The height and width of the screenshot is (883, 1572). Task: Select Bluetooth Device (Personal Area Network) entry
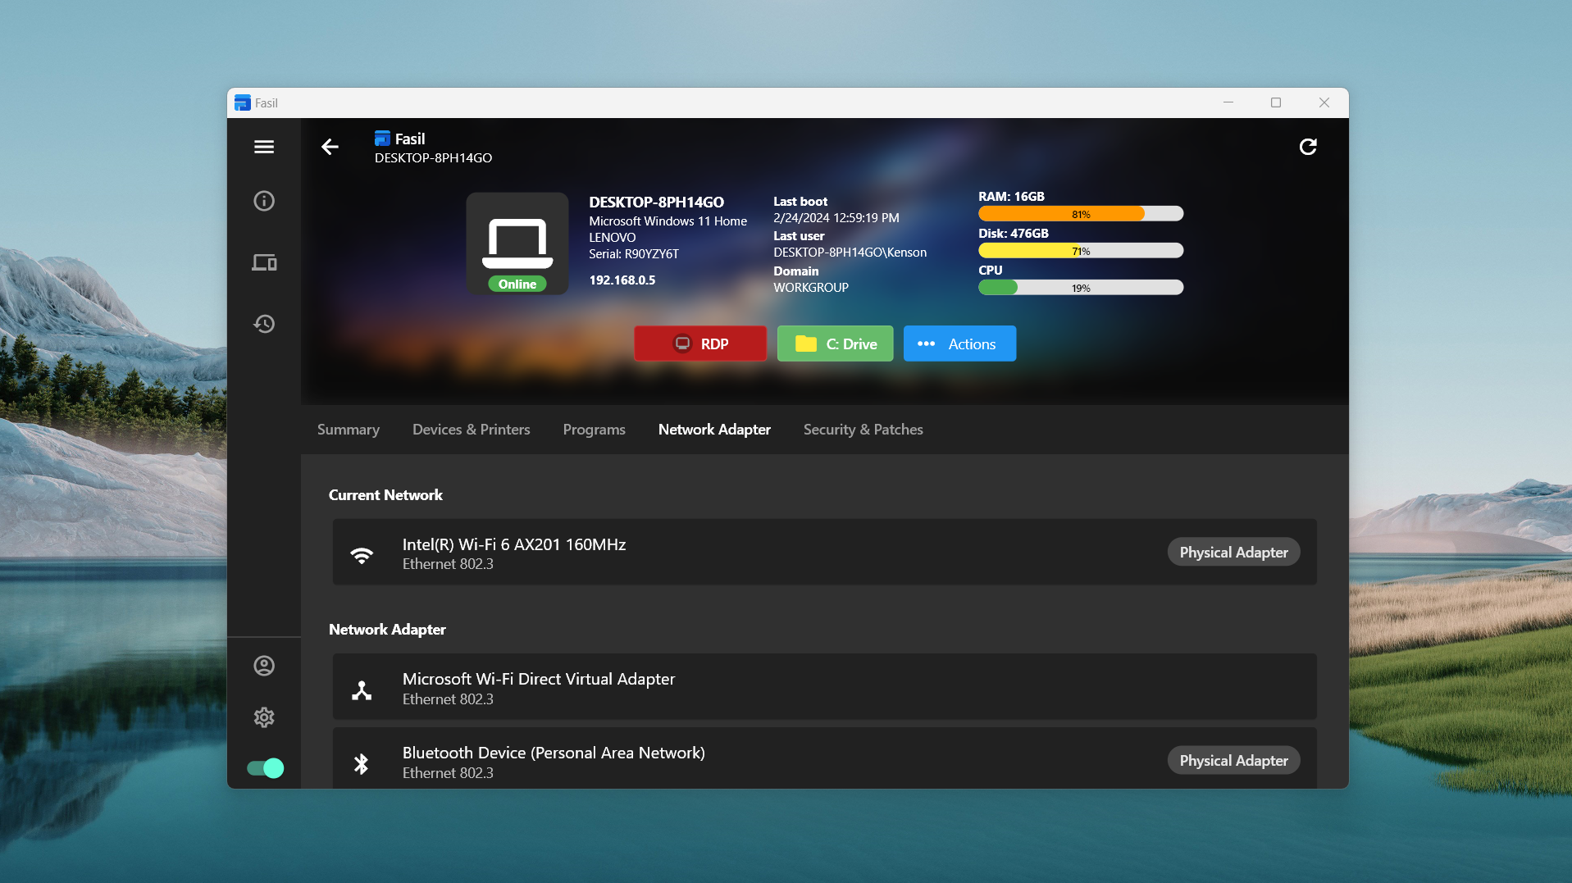click(824, 758)
